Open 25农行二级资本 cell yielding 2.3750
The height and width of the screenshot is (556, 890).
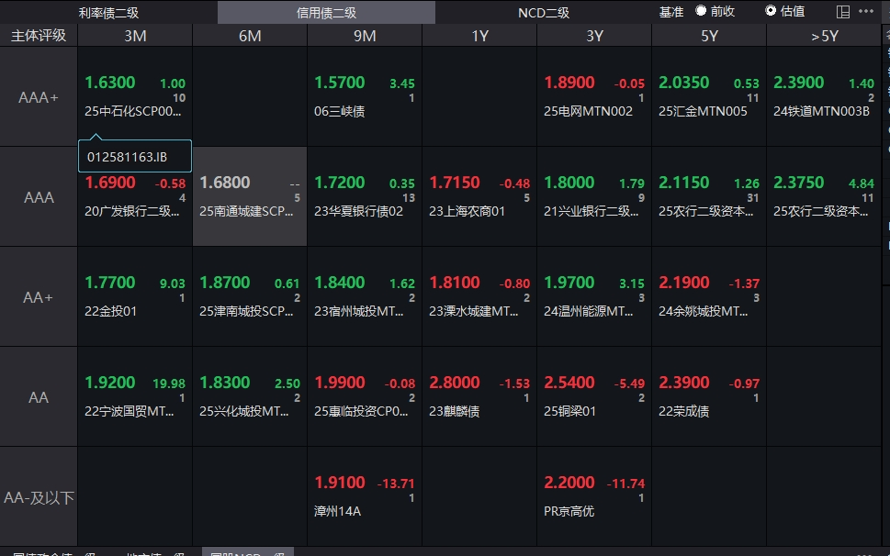tap(824, 197)
